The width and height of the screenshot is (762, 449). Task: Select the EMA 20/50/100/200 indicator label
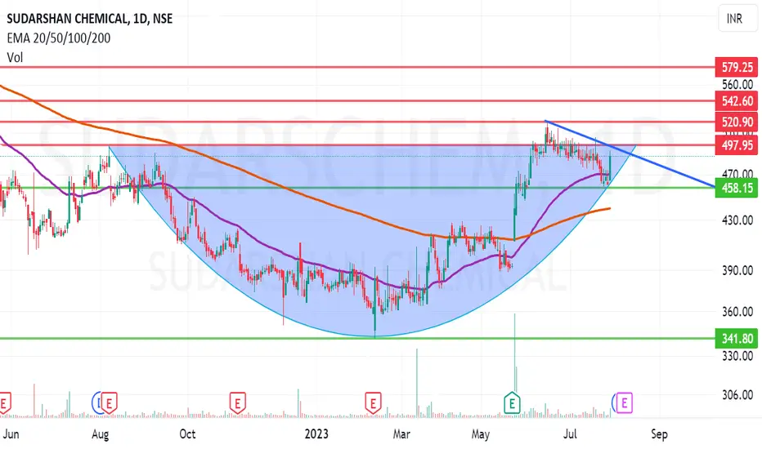click(58, 38)
